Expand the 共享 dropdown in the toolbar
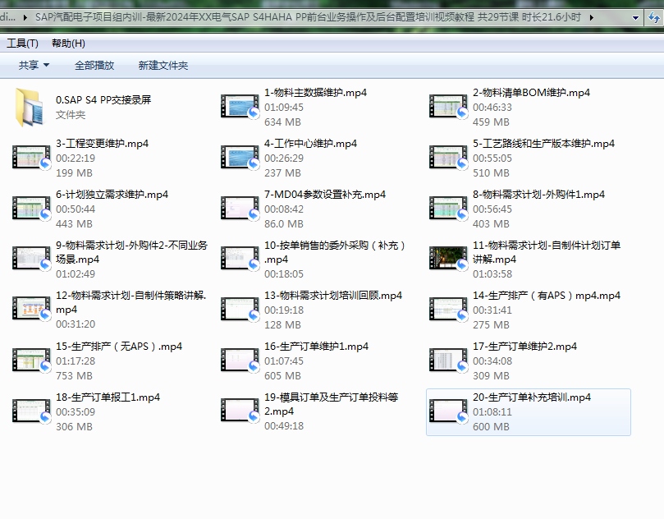 (x=34, y=66)
